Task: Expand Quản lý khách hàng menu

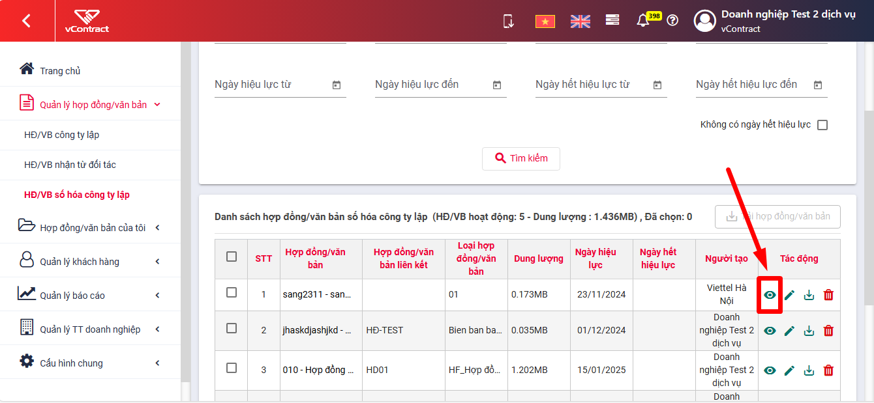Action: (x=157, y=262)
